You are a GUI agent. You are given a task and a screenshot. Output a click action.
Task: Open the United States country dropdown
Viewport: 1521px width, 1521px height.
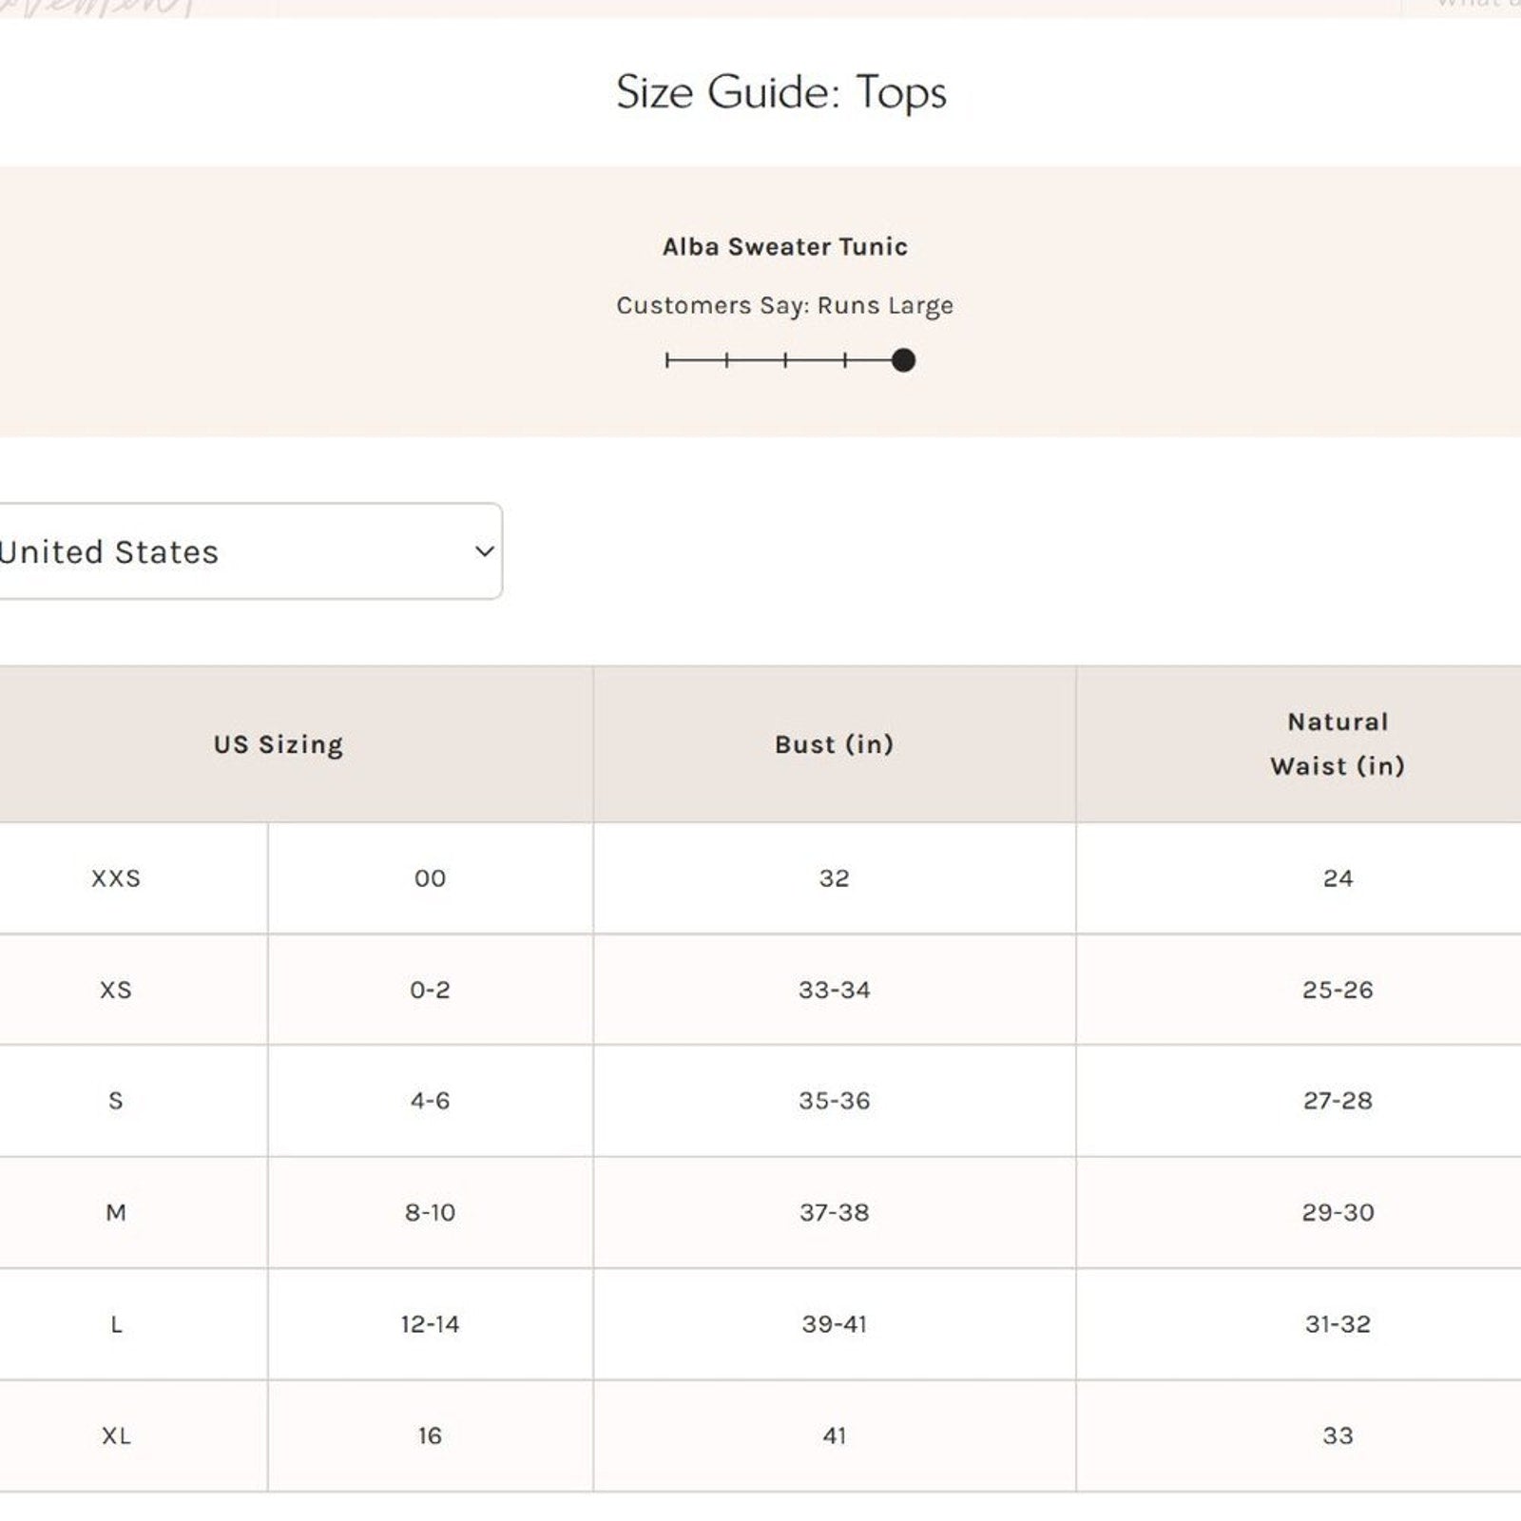point(238,551)
